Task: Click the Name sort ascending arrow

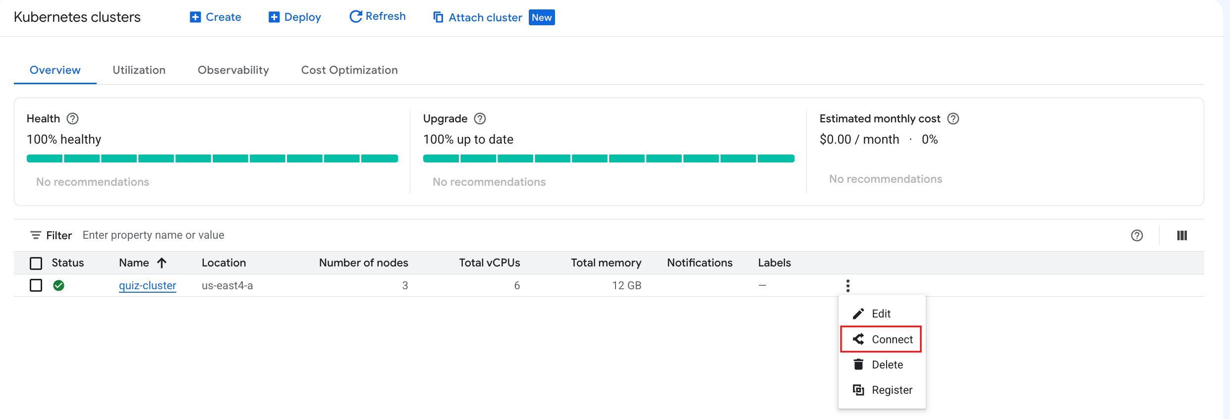Action: click(x=162, y=262)
